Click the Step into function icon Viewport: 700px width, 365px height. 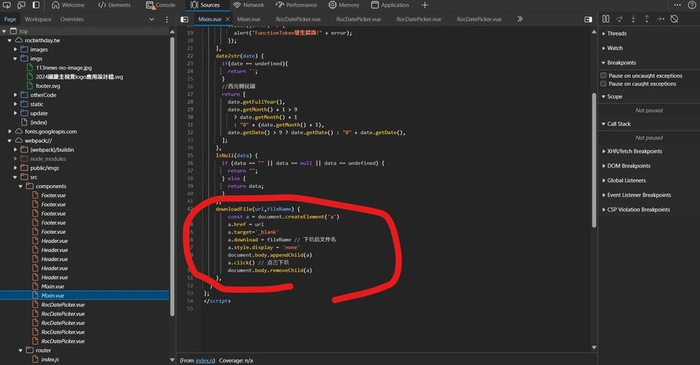633,19
